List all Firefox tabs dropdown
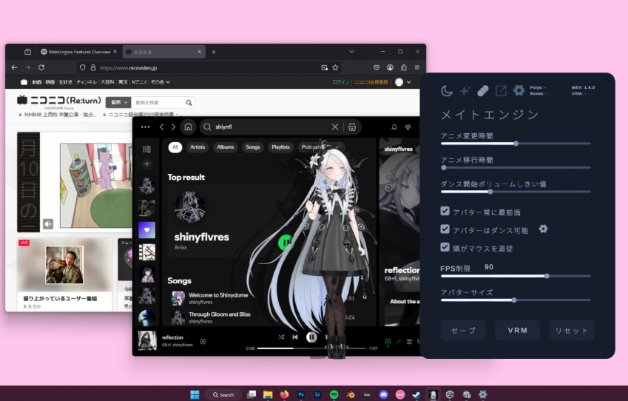628x401 pixels. (351, 52)
